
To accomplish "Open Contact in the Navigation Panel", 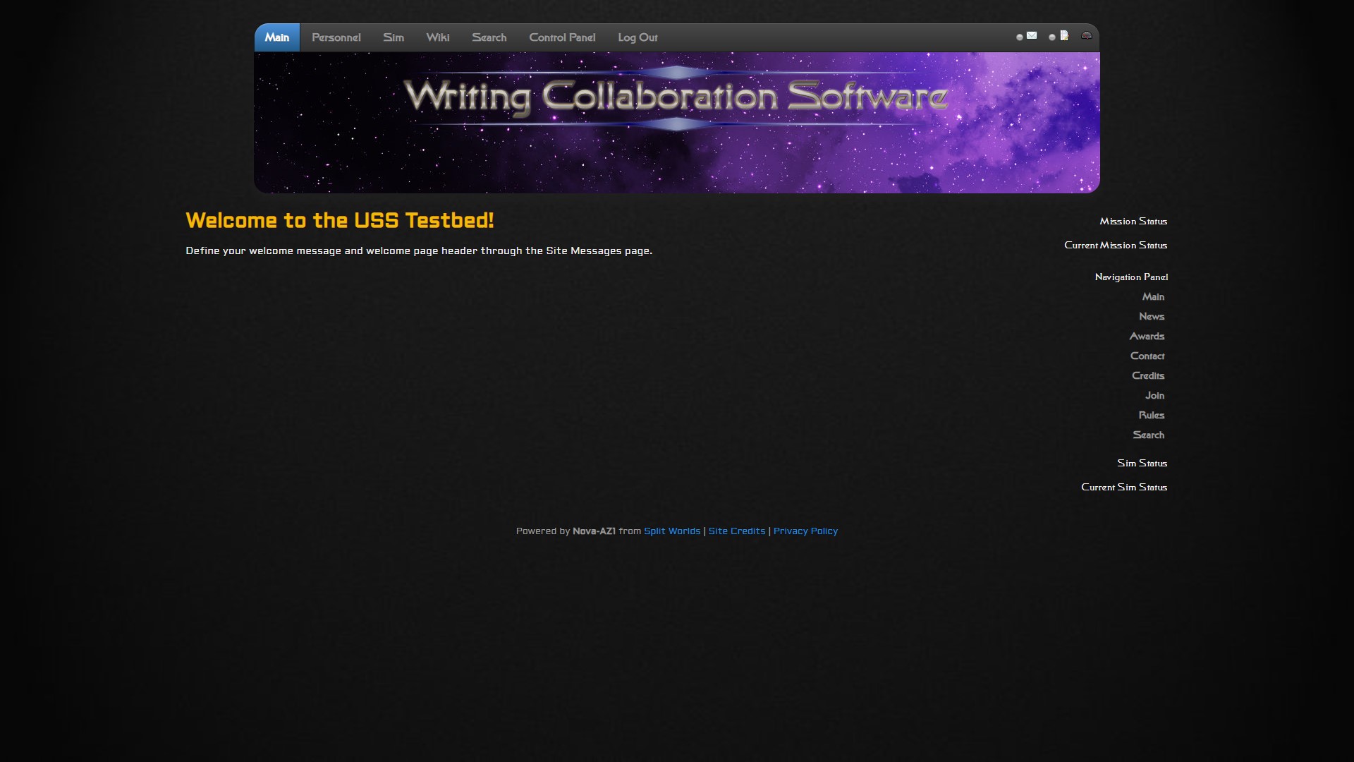I will 1147,356.
